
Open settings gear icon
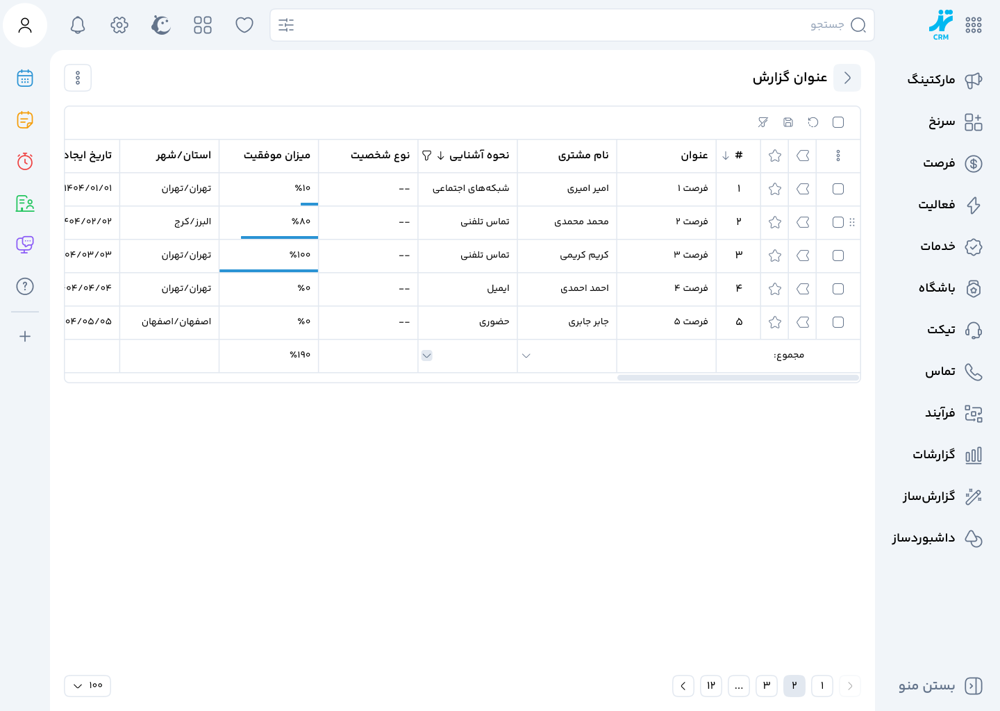point(119,26)
